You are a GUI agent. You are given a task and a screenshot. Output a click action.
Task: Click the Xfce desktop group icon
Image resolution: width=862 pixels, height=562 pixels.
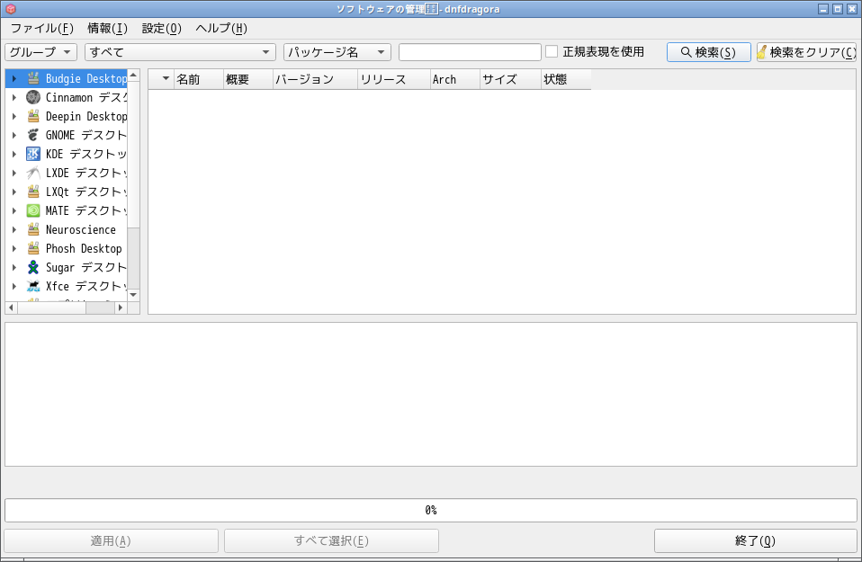(33, 286)
